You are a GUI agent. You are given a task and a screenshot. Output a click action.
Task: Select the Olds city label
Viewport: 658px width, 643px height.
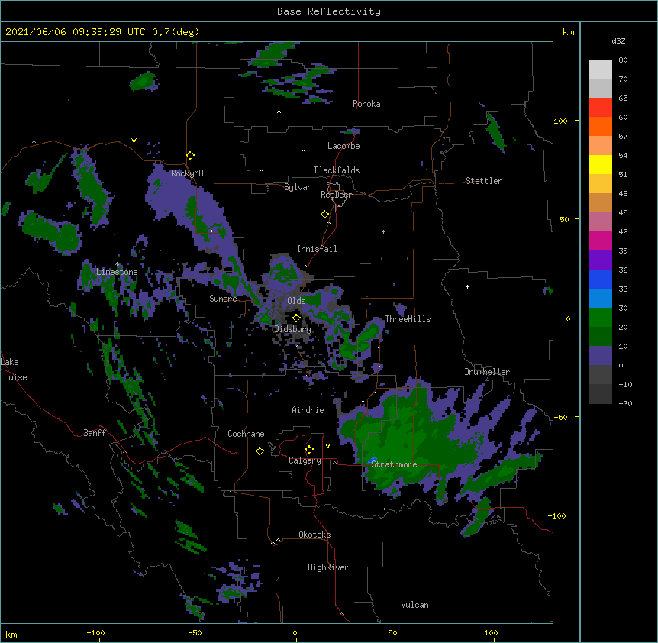[x=296, y=301]
